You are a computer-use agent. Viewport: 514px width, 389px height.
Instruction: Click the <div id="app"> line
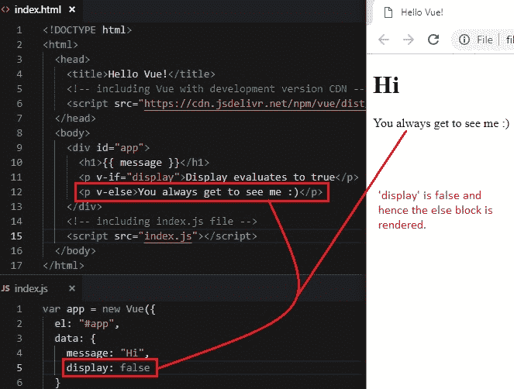tap(109, 148)
